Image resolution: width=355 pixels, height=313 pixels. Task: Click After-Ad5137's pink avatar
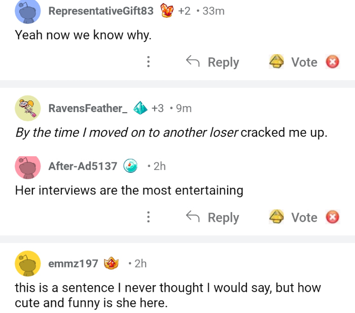(28, 167)
